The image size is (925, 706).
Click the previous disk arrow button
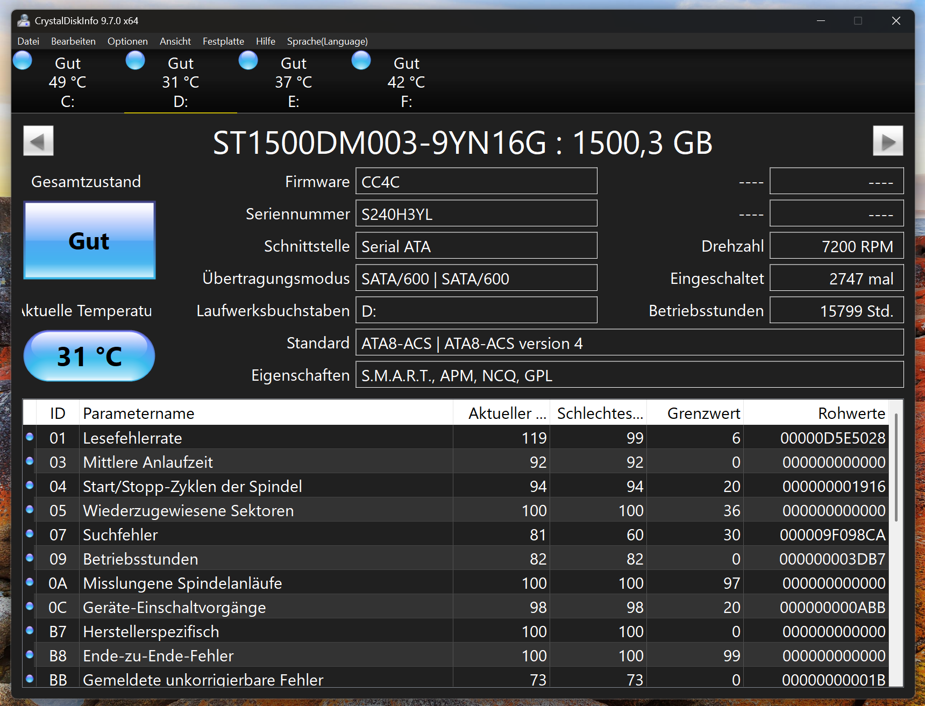click(x=38, y=141)
